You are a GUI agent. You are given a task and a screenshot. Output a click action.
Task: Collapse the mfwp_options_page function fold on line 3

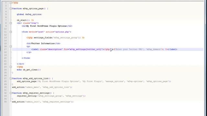[11, 9]
